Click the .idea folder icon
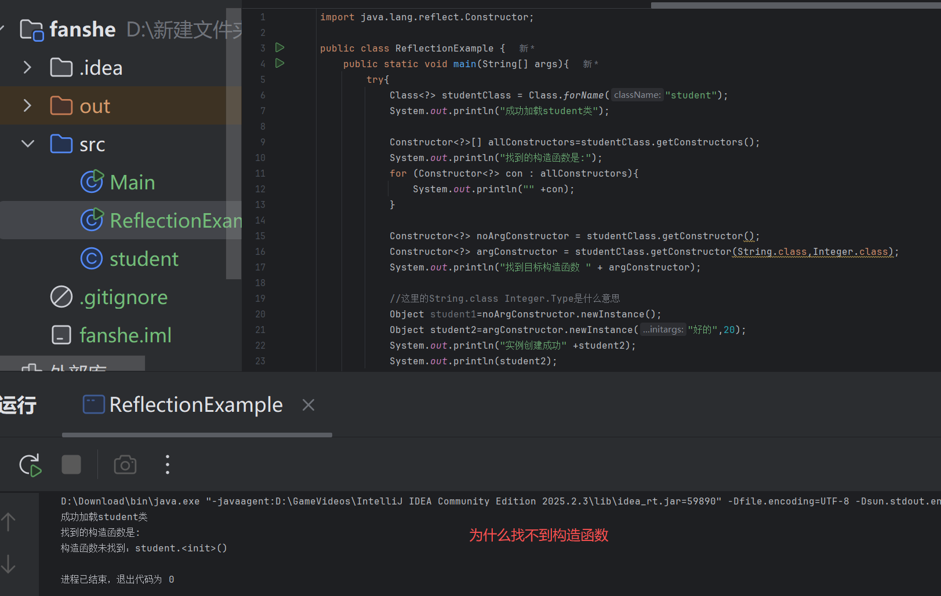Viewport: 941px width, 596px height. pyautogui.click(x=61, y=68)
